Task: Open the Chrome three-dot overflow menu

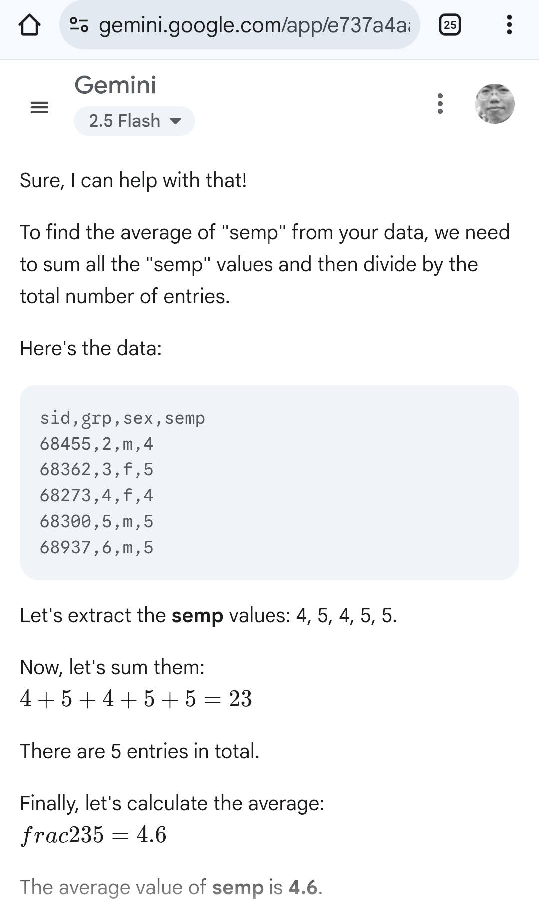Action: pos(509,25)
